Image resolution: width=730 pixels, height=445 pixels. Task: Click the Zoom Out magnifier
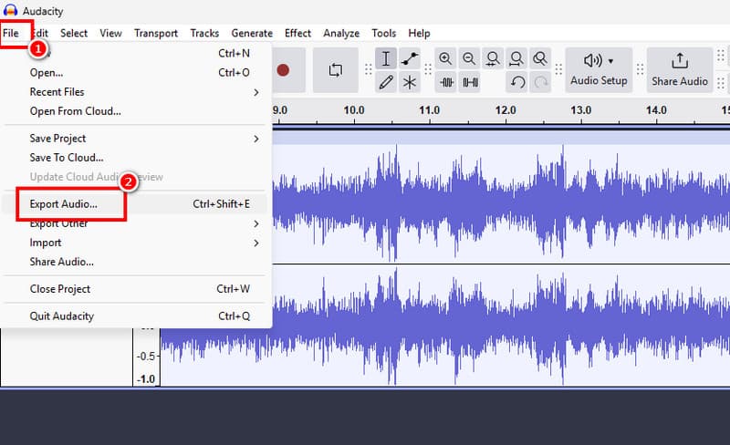(469, 59)
